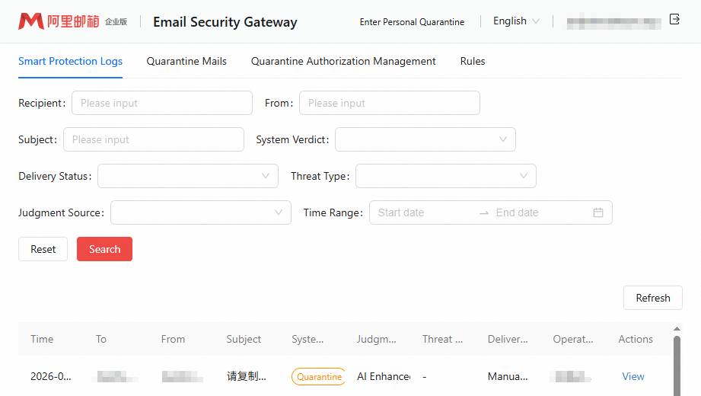Expand the Threat Type dropdown
This screenshot has width=701, height=396.
[x=446, y=176]
